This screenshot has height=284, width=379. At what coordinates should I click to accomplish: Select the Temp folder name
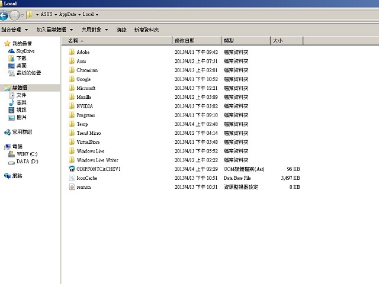[82, 124]
